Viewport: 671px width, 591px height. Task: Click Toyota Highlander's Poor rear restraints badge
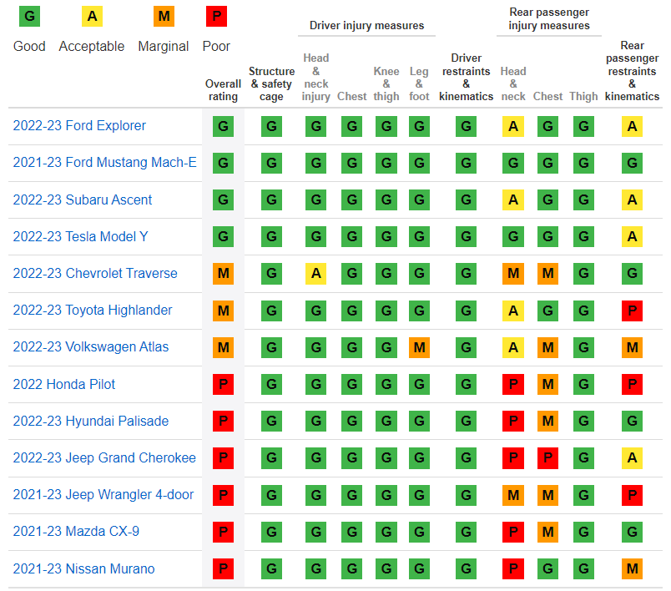click(632, 311)
